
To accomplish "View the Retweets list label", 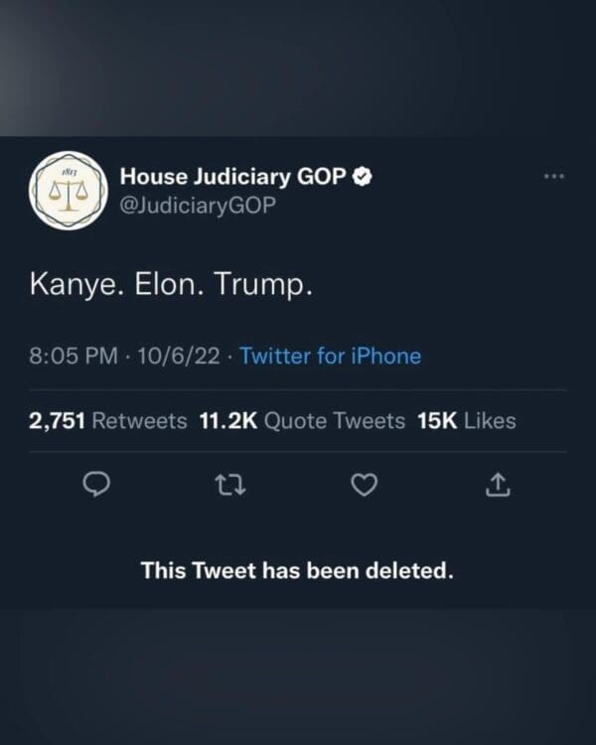I will pos(139,420).
